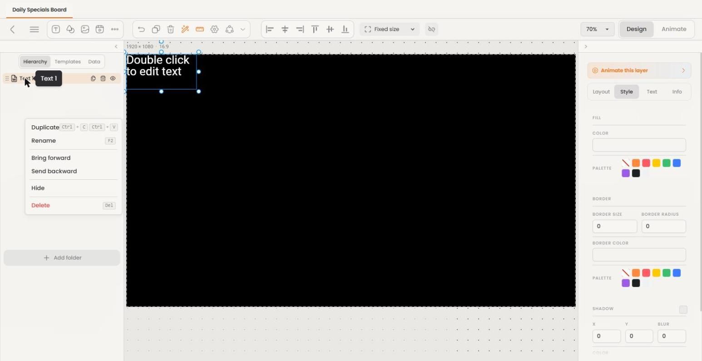702x361 pixels.
Task: Pick orange in the fill palette
Action: tap(636, 163)
